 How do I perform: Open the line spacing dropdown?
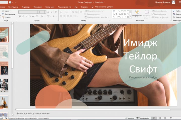(x=81, y=12)
